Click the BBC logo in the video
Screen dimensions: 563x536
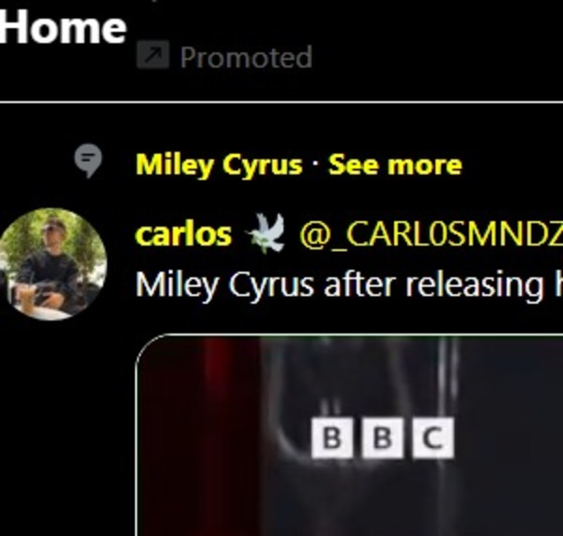click(x=383, y=438)
